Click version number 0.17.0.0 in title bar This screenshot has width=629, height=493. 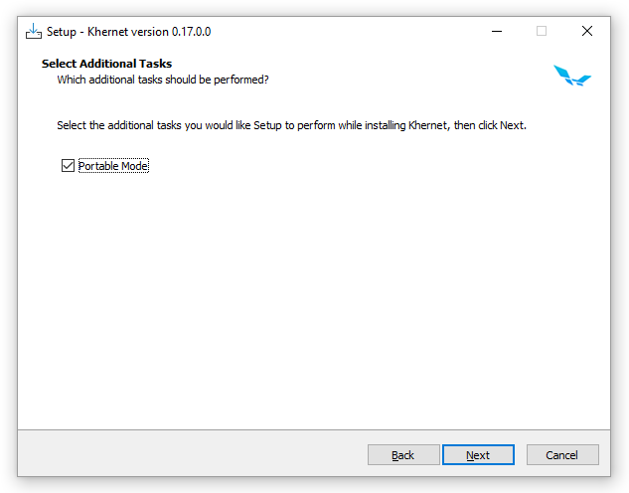(x=189, y=32)
